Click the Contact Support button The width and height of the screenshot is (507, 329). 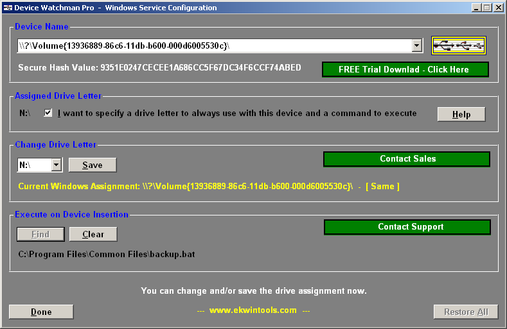pos(407,227)
